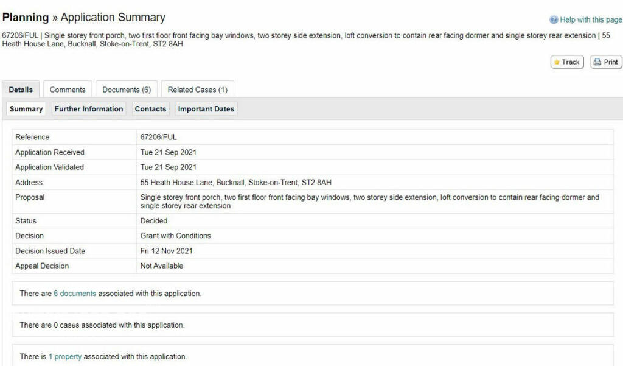Select the Summary sub-tab

point(26,109)
